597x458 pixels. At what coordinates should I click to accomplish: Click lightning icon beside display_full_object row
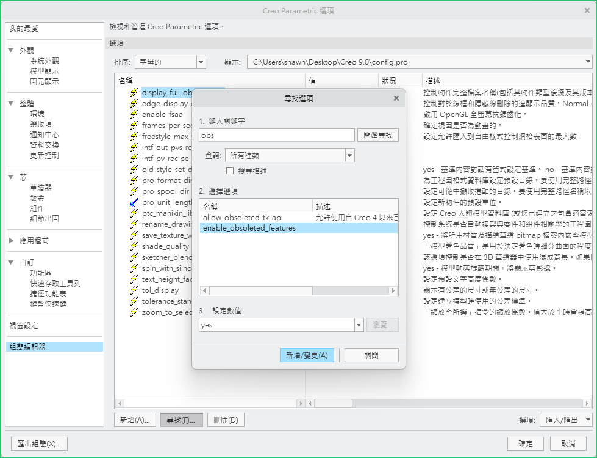134,93
